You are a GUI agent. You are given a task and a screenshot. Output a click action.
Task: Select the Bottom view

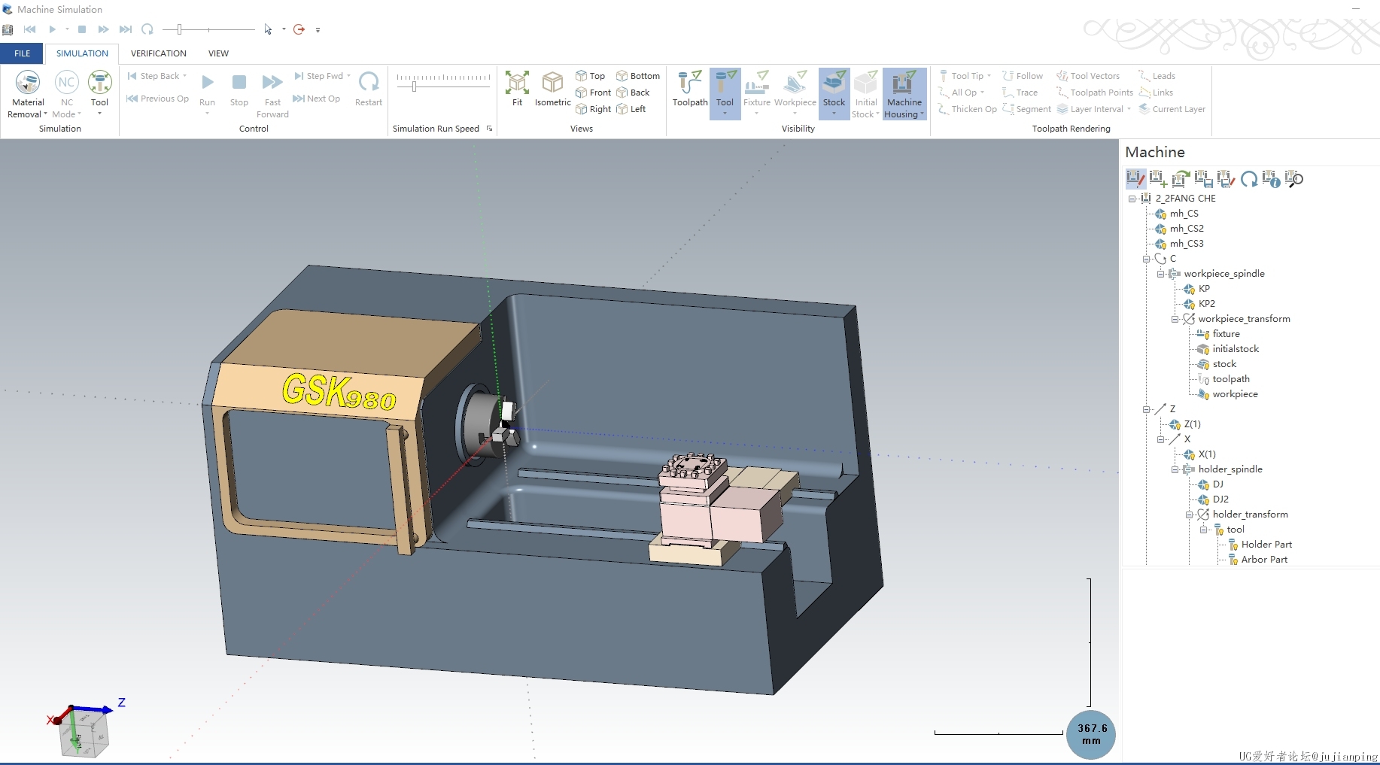[x=638, y=76]
